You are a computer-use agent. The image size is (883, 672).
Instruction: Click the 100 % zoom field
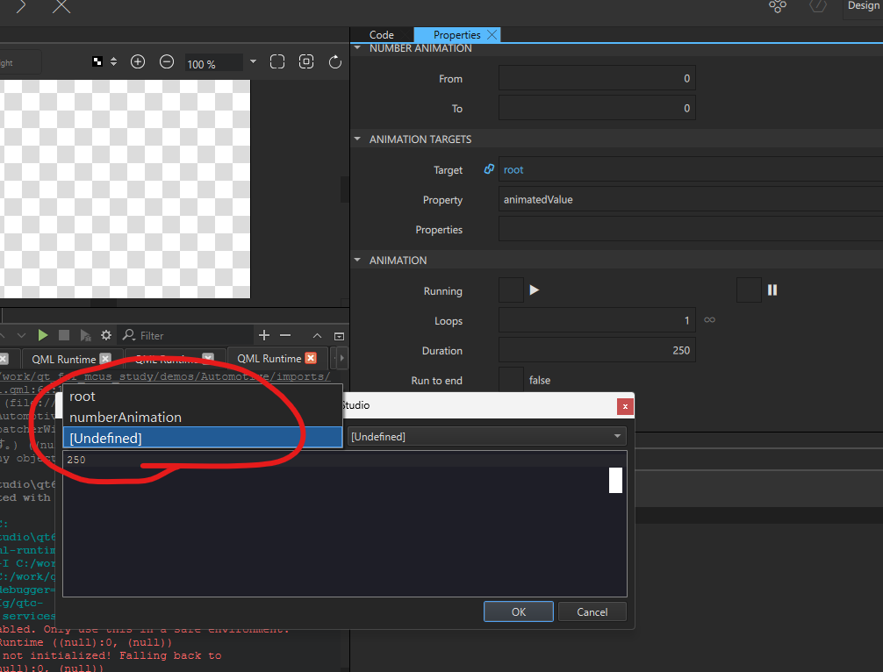pyautogui.click(x=214, y=63)
